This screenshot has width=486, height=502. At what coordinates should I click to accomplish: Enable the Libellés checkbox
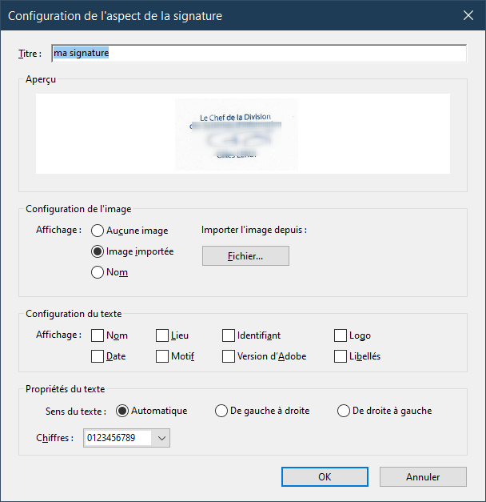pos(341,356)
